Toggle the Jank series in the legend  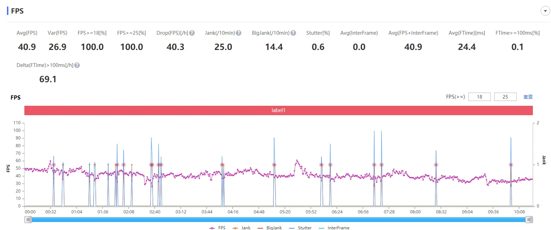click(241, 228)
